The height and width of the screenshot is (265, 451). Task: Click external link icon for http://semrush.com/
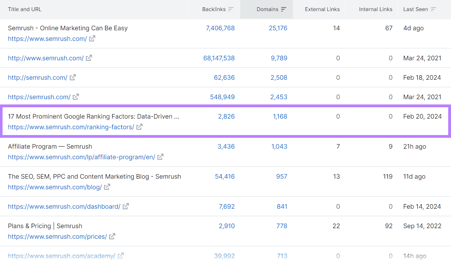click(73, 77)
